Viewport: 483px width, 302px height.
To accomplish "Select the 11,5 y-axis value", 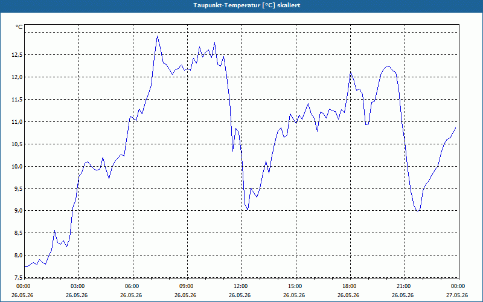I will [17, 100].
